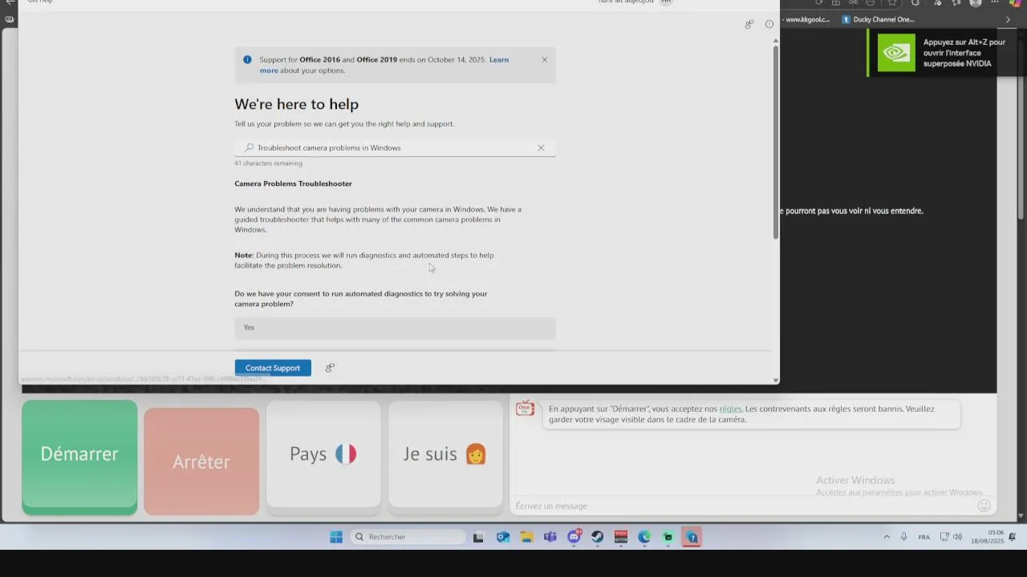Viewport: 1027px width, 577px height.
Task: Show more bookmarks with the chevron arrow
Action: point(1008,19)
